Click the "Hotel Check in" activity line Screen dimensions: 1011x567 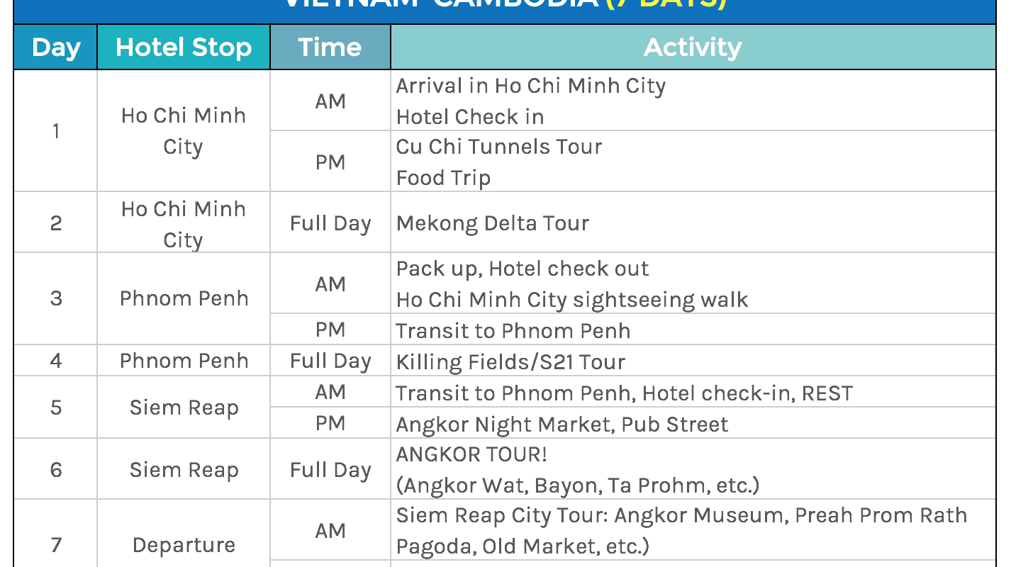469,116
